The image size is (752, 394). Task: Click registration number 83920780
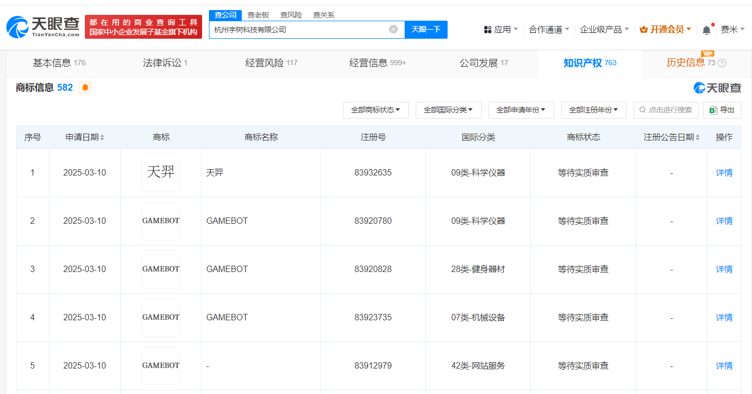(373, 221)
